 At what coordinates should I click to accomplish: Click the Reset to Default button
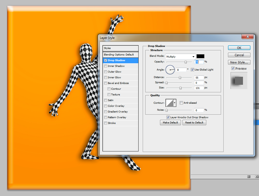(194, 123)
